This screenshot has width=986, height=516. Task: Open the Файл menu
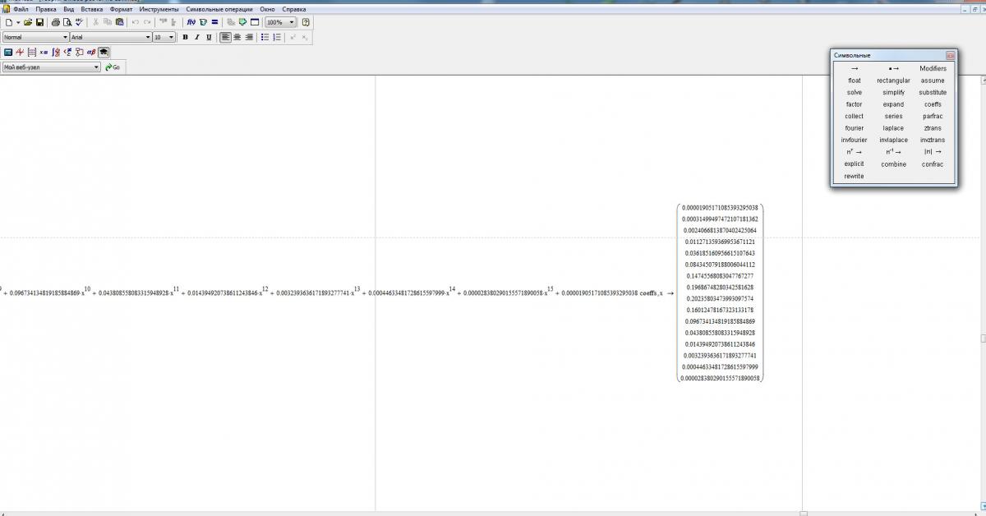pyautogui.click(x=21, y=9)
